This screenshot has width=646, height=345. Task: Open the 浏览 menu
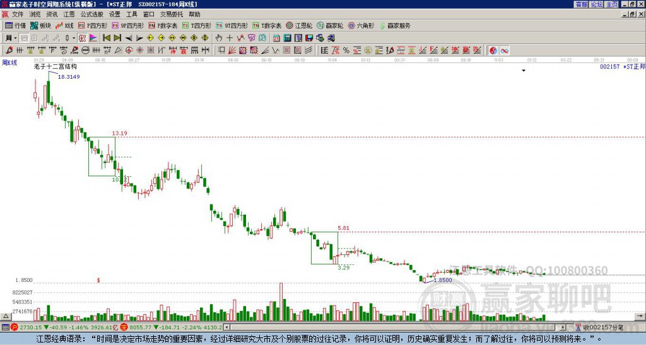pos(35,14)
